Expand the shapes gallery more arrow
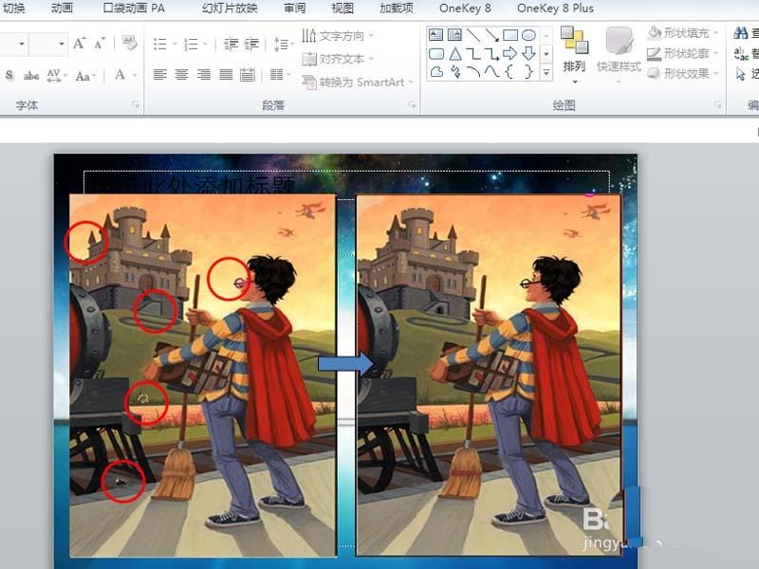This screenshot has height=569, width=759. tap(546, 72)
